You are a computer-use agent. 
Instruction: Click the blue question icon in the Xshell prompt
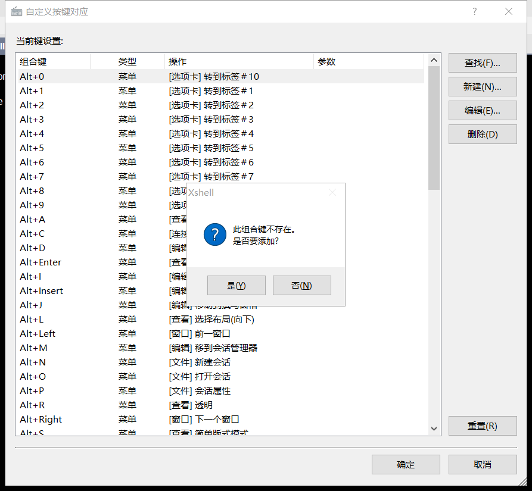point(214,234)
